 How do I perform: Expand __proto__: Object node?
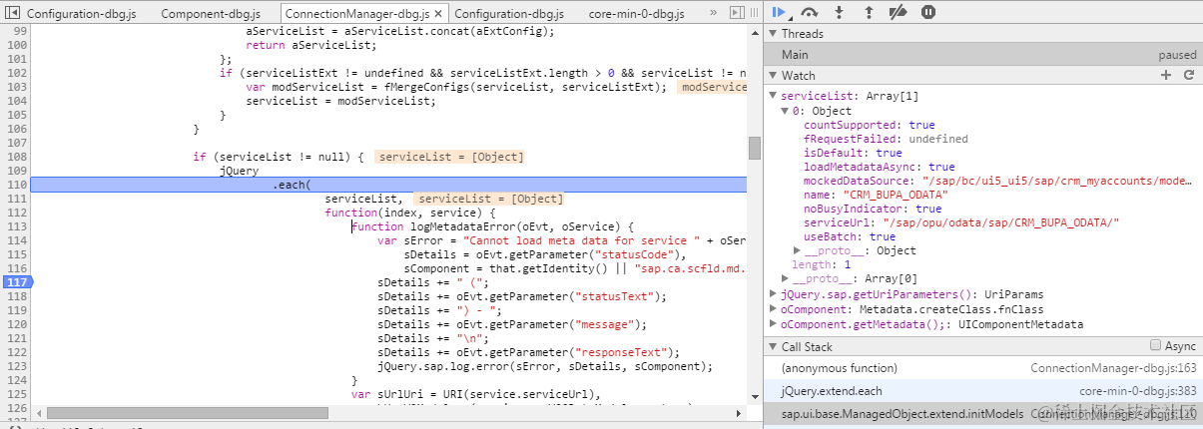point(798,250)
